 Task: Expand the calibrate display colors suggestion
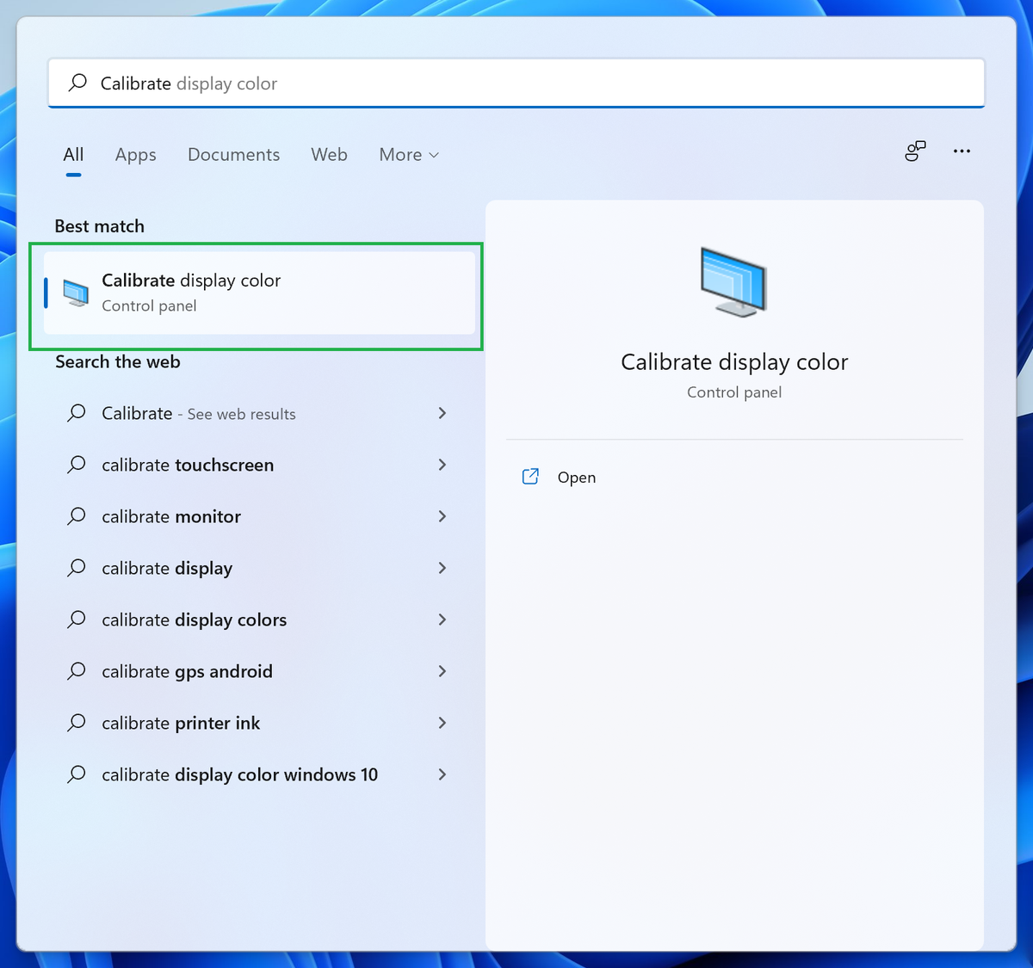point(442,620)
